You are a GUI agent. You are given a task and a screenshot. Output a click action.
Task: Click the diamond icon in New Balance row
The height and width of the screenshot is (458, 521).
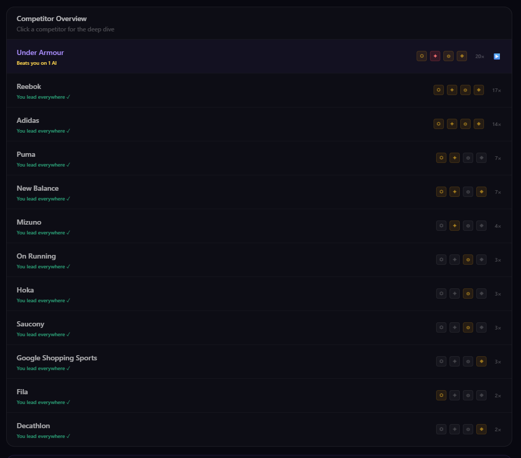point(481,192)
